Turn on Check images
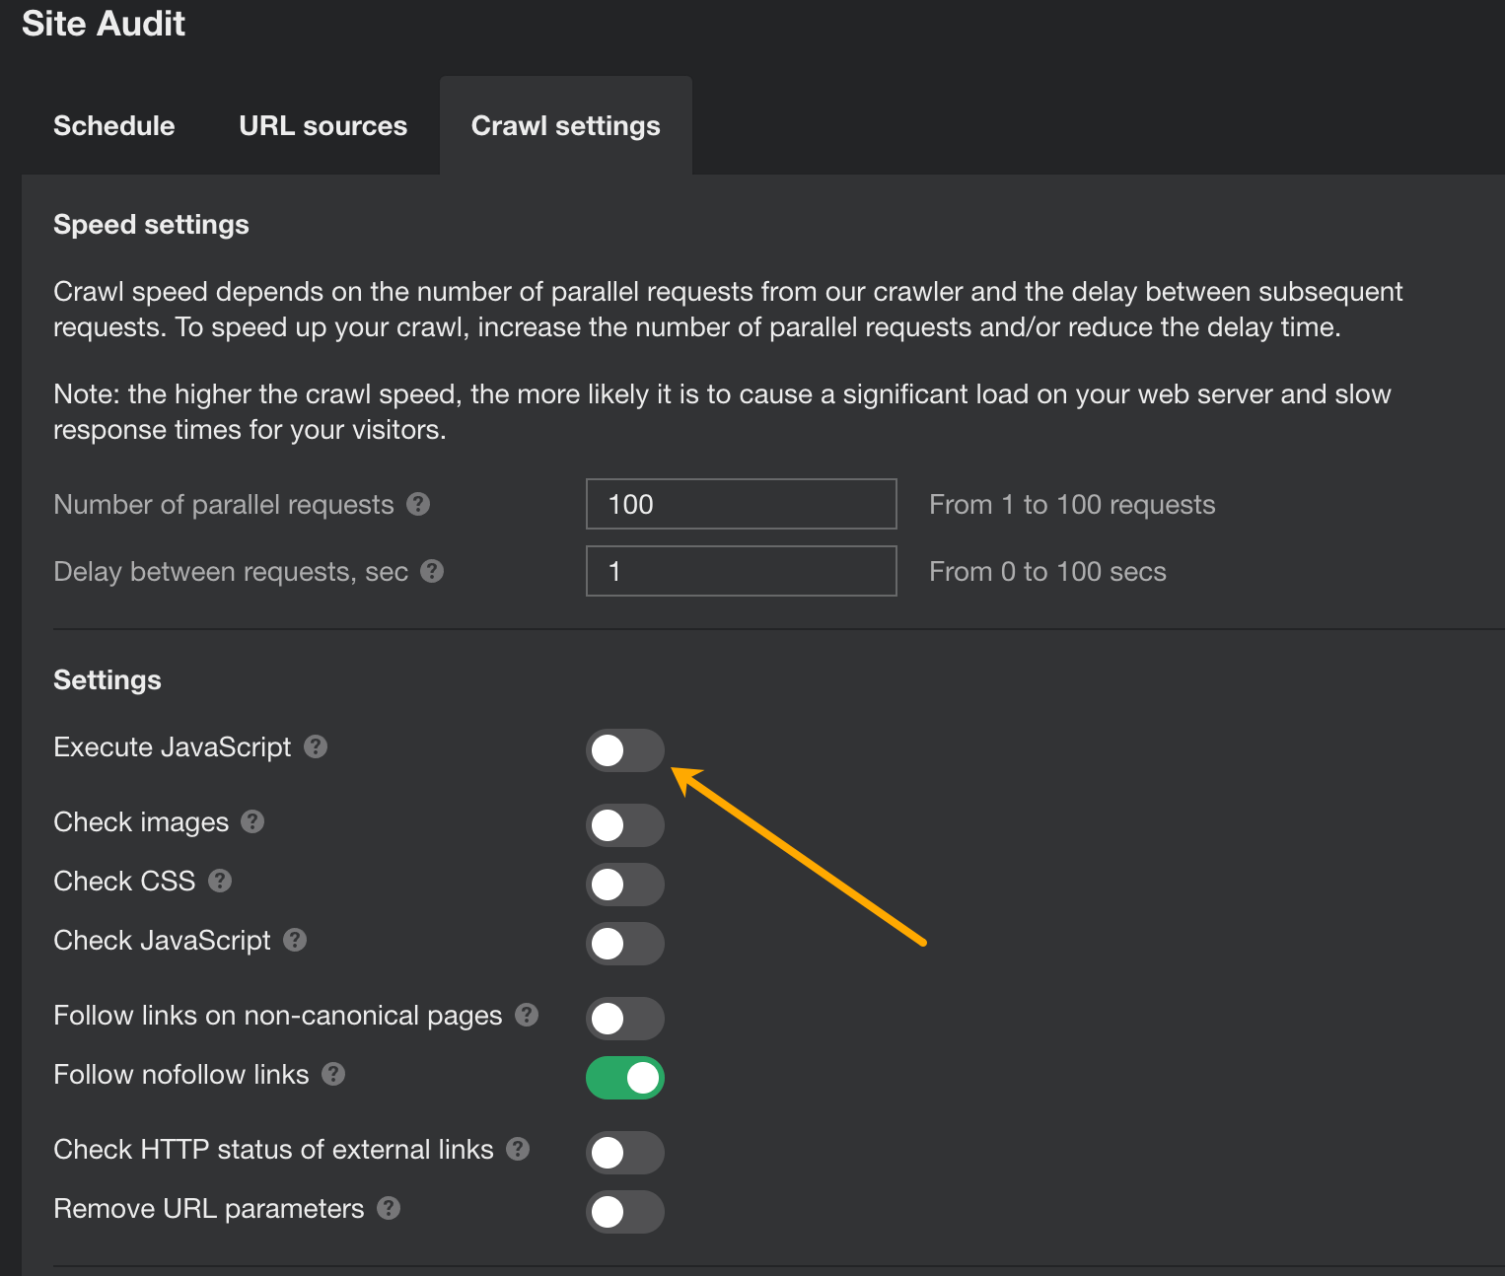The width and height of the screenshot is (1505, 1276). [625, 825]
